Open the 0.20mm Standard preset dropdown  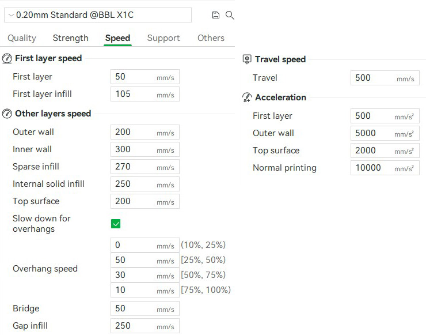pos(98,15)
